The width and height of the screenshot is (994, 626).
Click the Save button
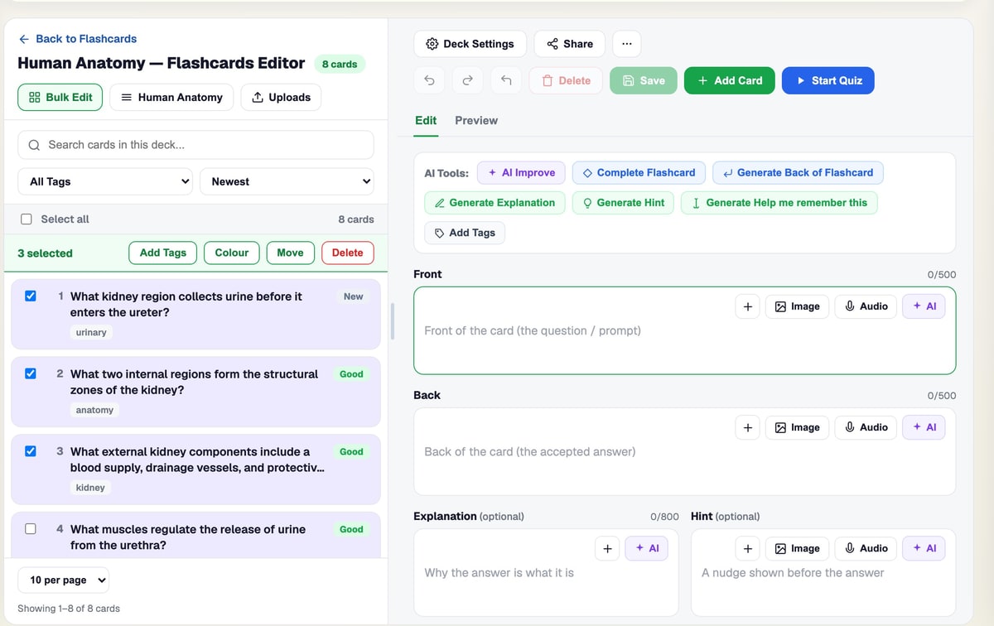pos(644,80)
